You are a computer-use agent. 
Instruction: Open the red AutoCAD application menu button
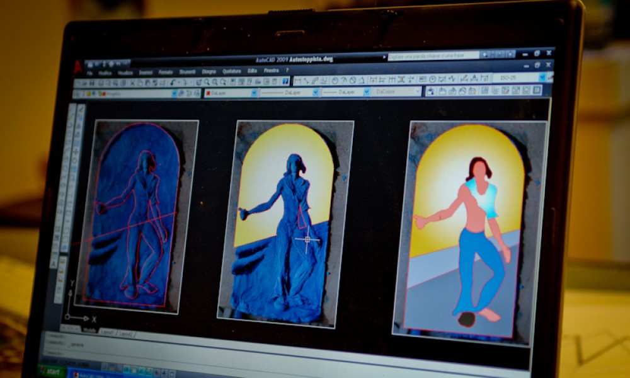click(x=77, y=67)
